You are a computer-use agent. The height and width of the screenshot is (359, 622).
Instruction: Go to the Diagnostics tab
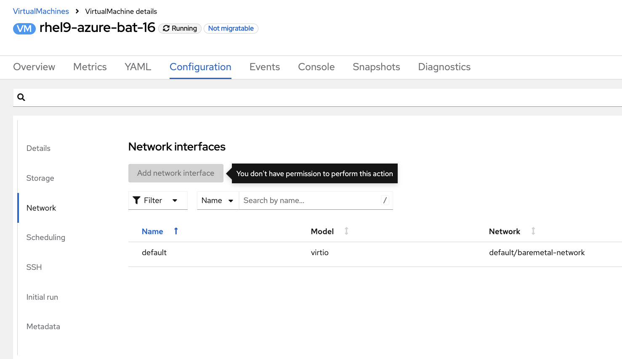pos(444,67)
